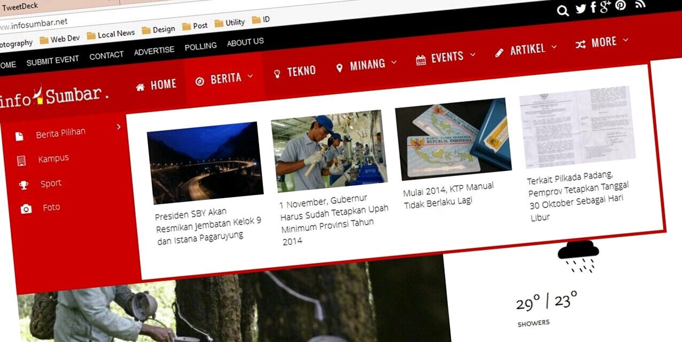Viewport: 682px width, 342px height.
Task: Open the CONTACT top link
Action: (106, 56)
